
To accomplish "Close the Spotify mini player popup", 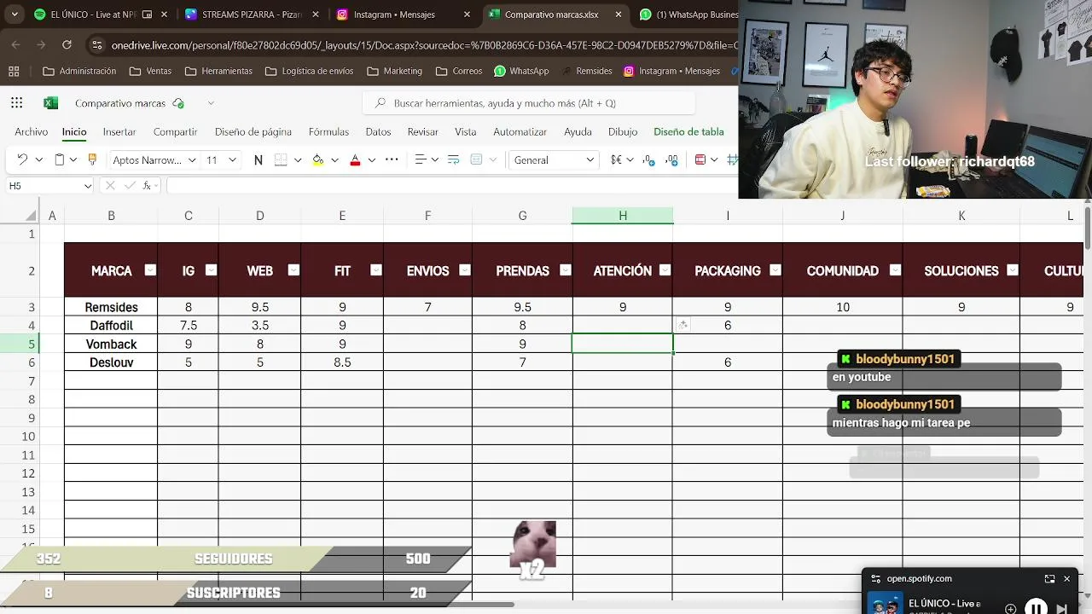I will (1066, 578).
